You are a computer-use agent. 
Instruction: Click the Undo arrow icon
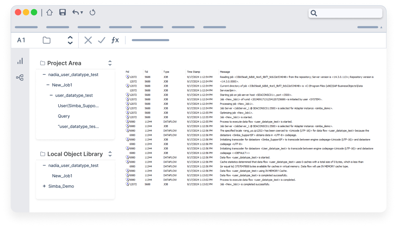(x=75, y=12)
